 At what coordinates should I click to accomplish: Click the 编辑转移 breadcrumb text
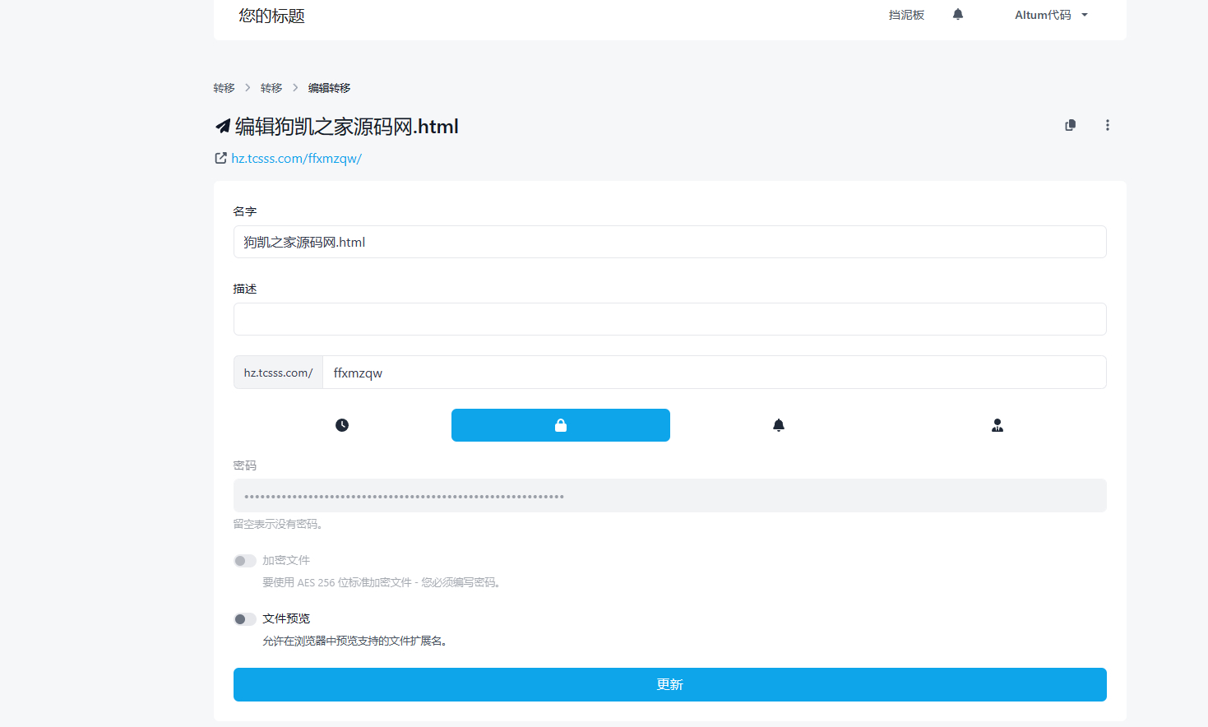[x=329, y=88]
